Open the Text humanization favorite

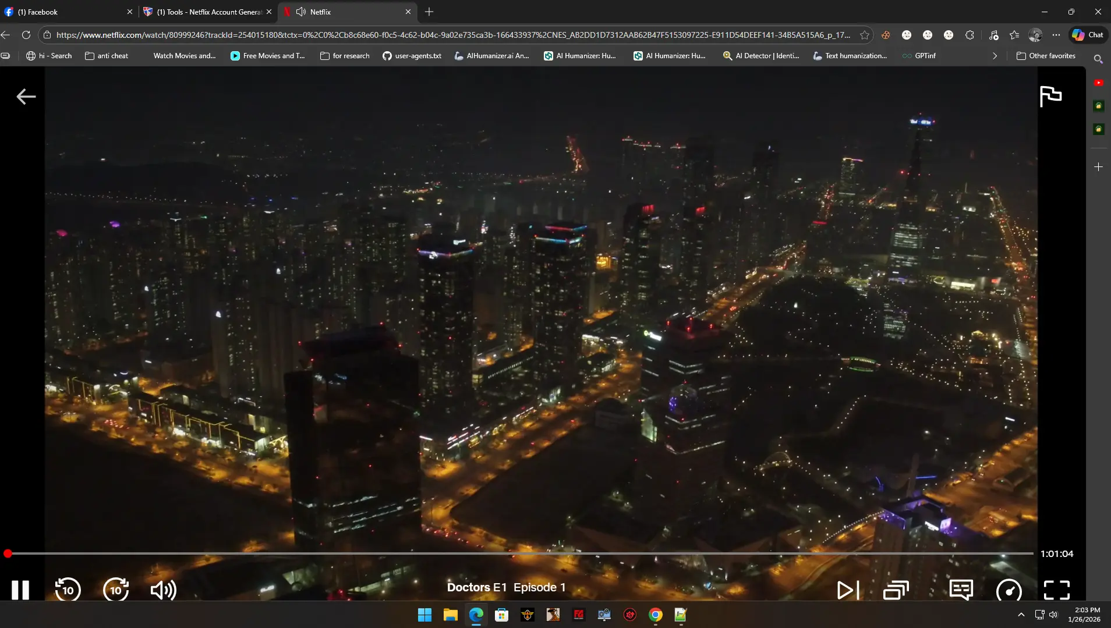(x=850, y=56)
